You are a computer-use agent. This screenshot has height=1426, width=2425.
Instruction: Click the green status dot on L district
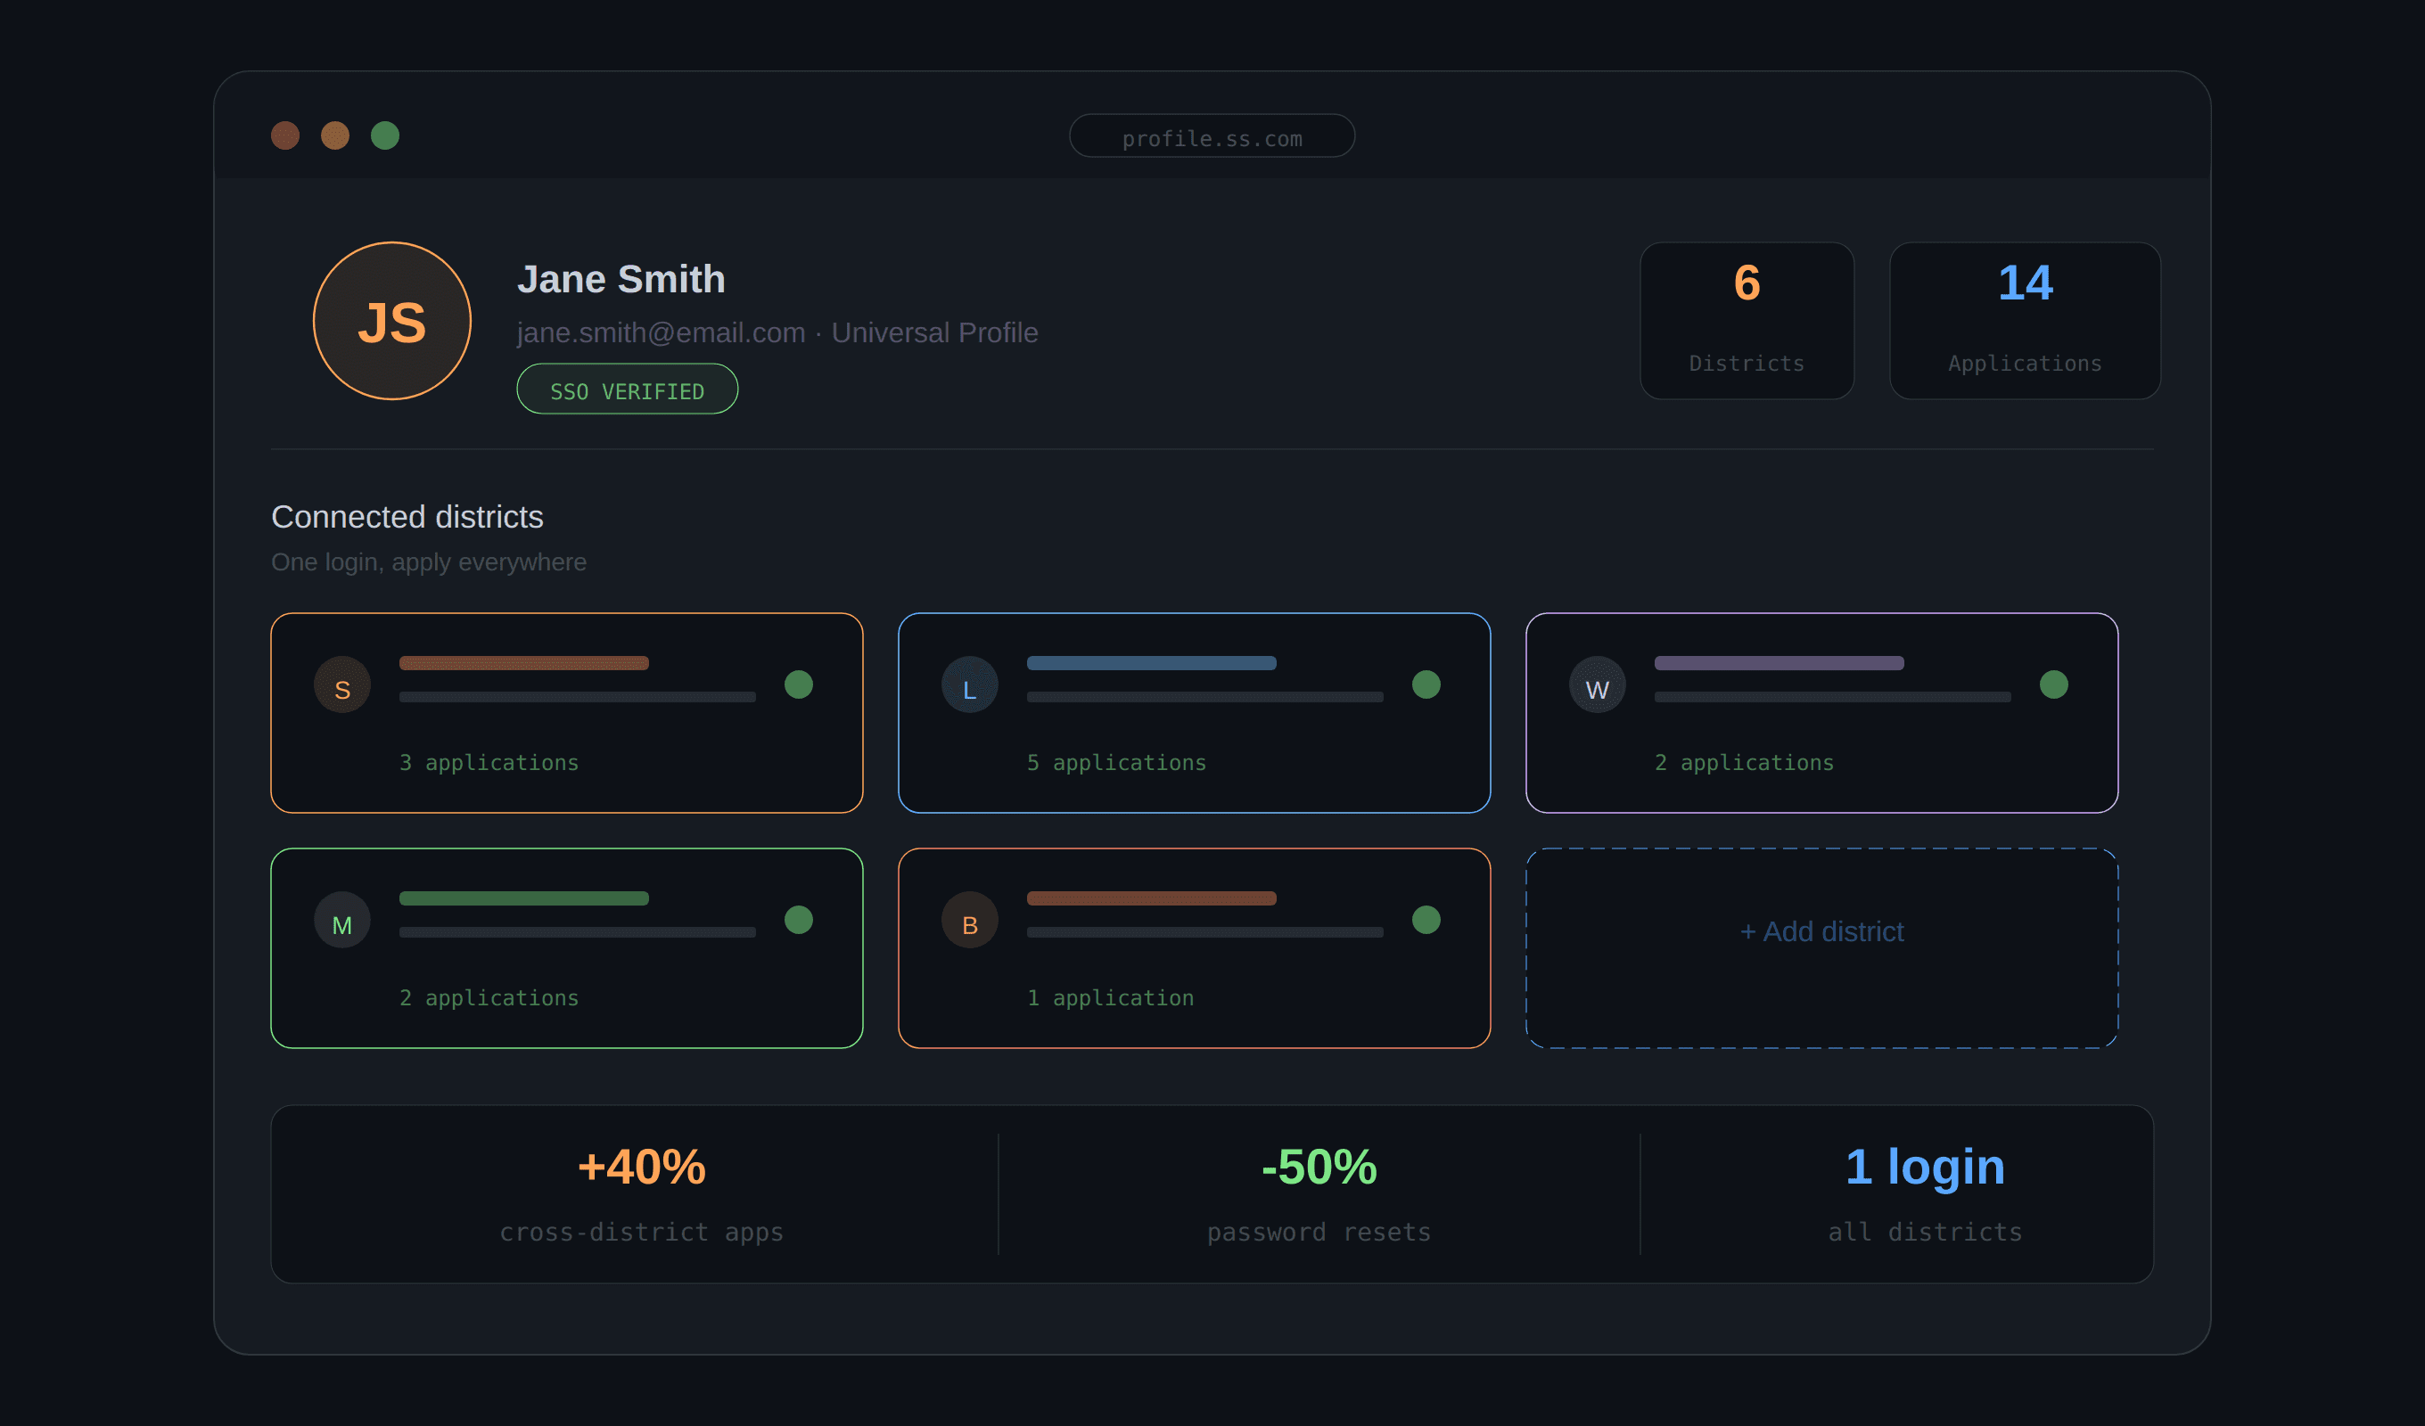[1426, 684]
